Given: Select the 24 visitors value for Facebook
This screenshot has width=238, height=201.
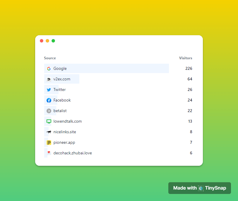Looking at the screenshot, I should 190,100.
